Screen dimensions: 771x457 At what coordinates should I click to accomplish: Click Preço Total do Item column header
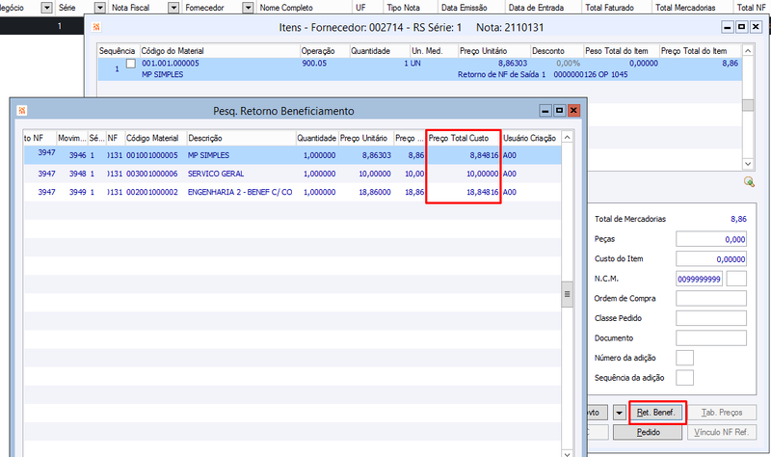coord(700,51)
